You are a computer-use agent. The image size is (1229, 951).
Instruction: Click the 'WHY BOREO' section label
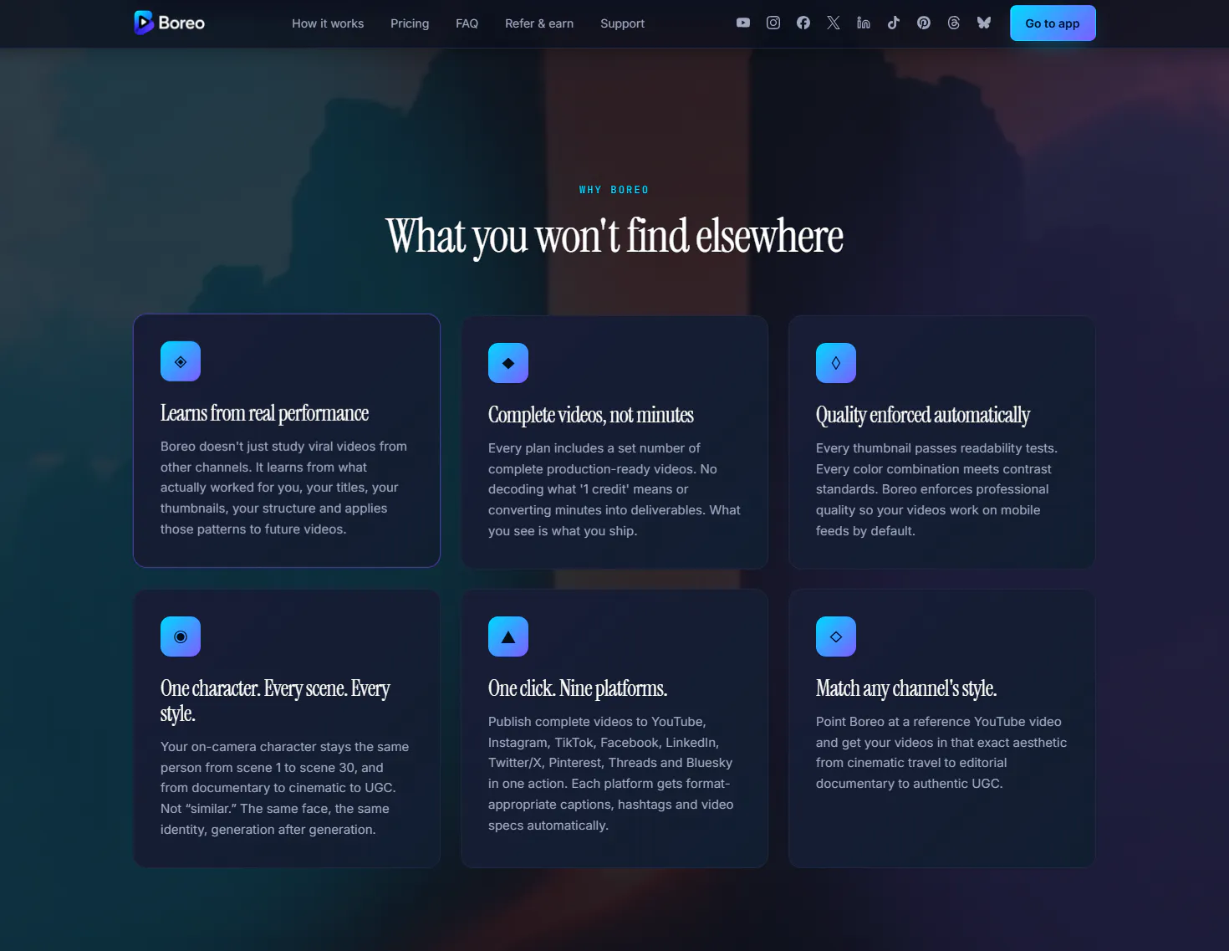click(614, 190)
